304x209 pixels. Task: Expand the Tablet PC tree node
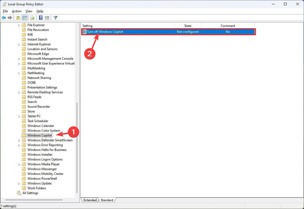pos(19,116)
